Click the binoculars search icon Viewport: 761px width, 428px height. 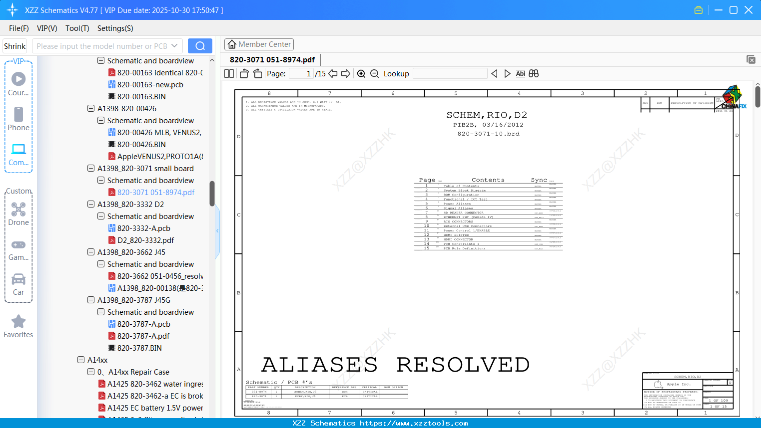[534, 73]
